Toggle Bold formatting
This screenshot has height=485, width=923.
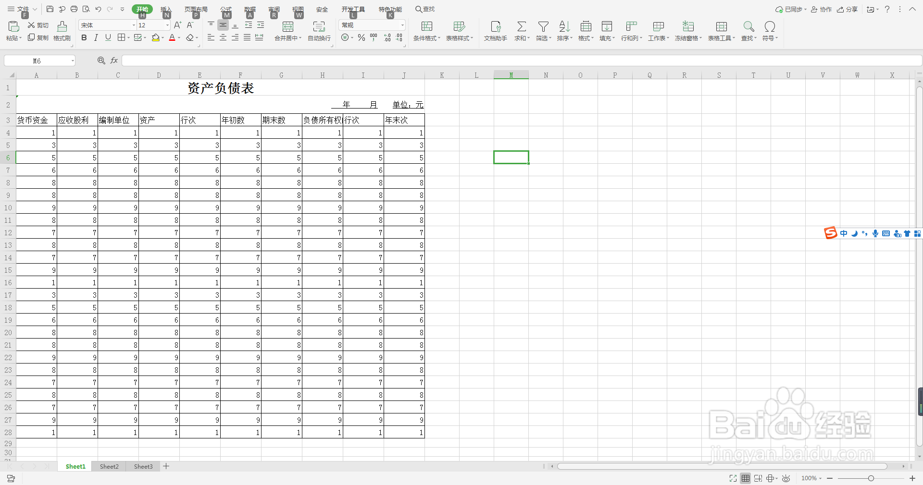pyautogui.click(x=84, y=37)
